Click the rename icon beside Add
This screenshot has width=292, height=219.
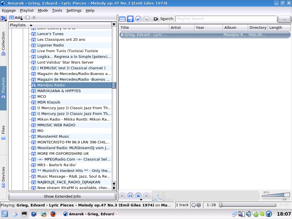[27, 17]
